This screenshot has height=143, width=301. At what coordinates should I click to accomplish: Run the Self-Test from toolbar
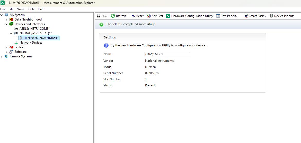tap(155, 16)
